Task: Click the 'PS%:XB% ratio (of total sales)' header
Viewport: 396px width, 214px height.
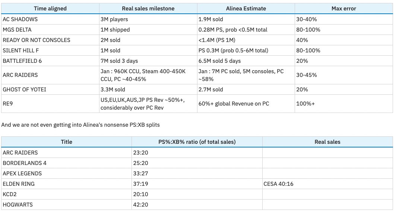Action: [197, 142]
